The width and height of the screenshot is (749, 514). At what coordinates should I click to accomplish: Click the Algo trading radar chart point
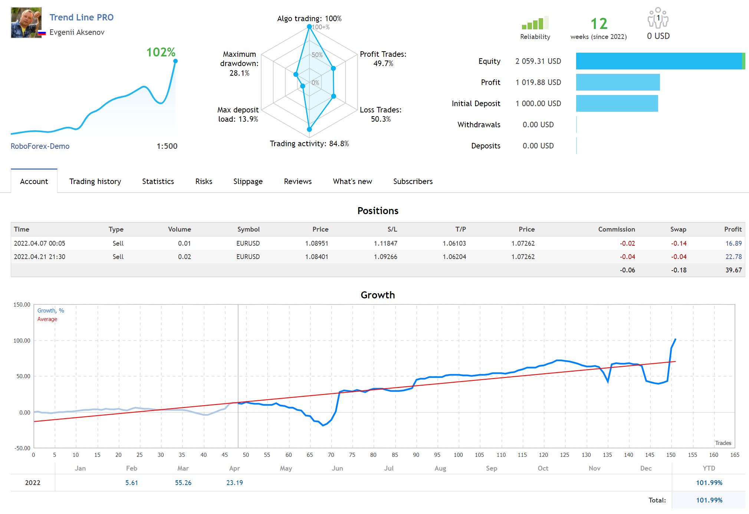309,27
